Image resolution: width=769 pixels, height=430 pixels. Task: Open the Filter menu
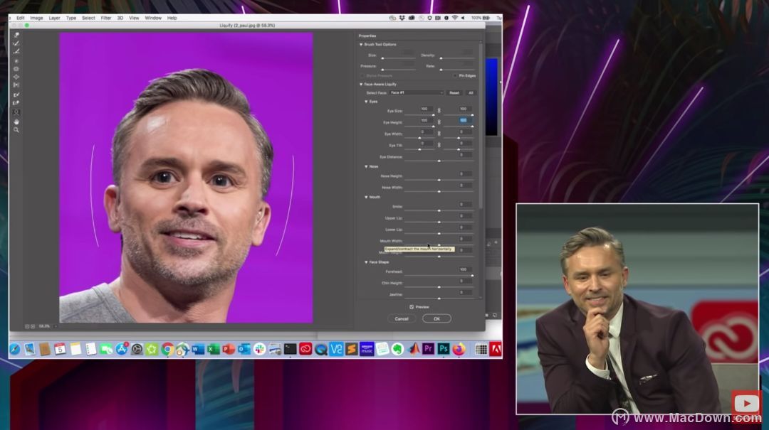pyautogui.click(x=106, y=18)
